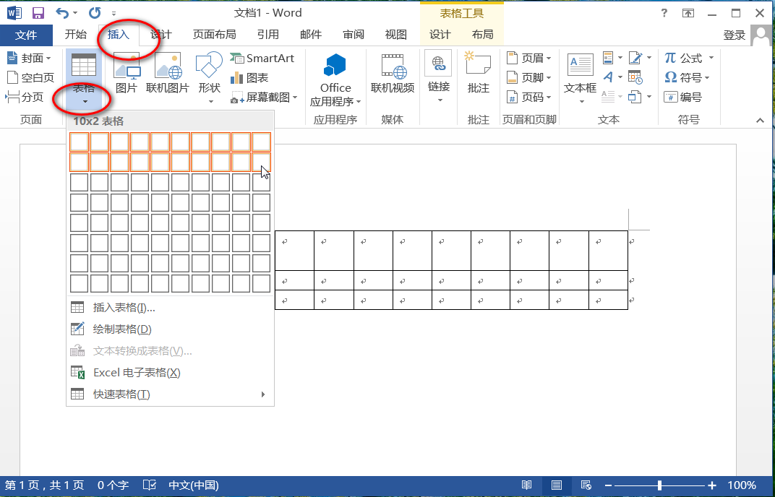Click the 100% zoom level
The image size is (775, 497).
(742, 485)
